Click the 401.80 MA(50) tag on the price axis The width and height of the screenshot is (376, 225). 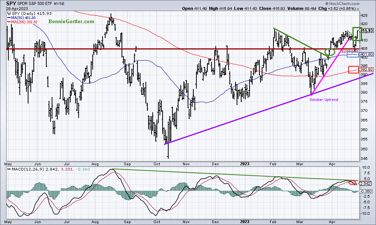[367, 54]
